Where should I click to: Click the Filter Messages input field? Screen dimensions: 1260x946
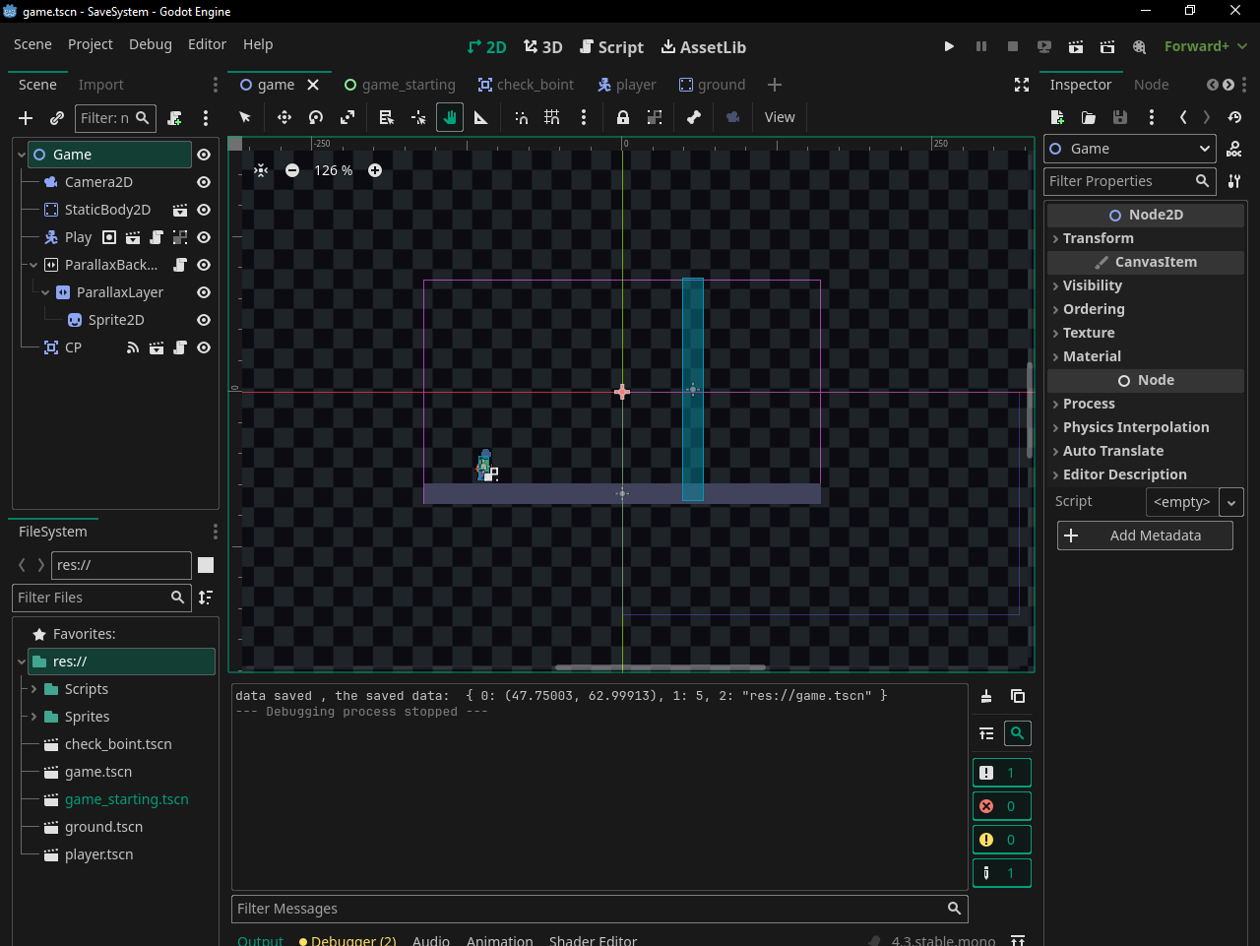coord(589,909)
